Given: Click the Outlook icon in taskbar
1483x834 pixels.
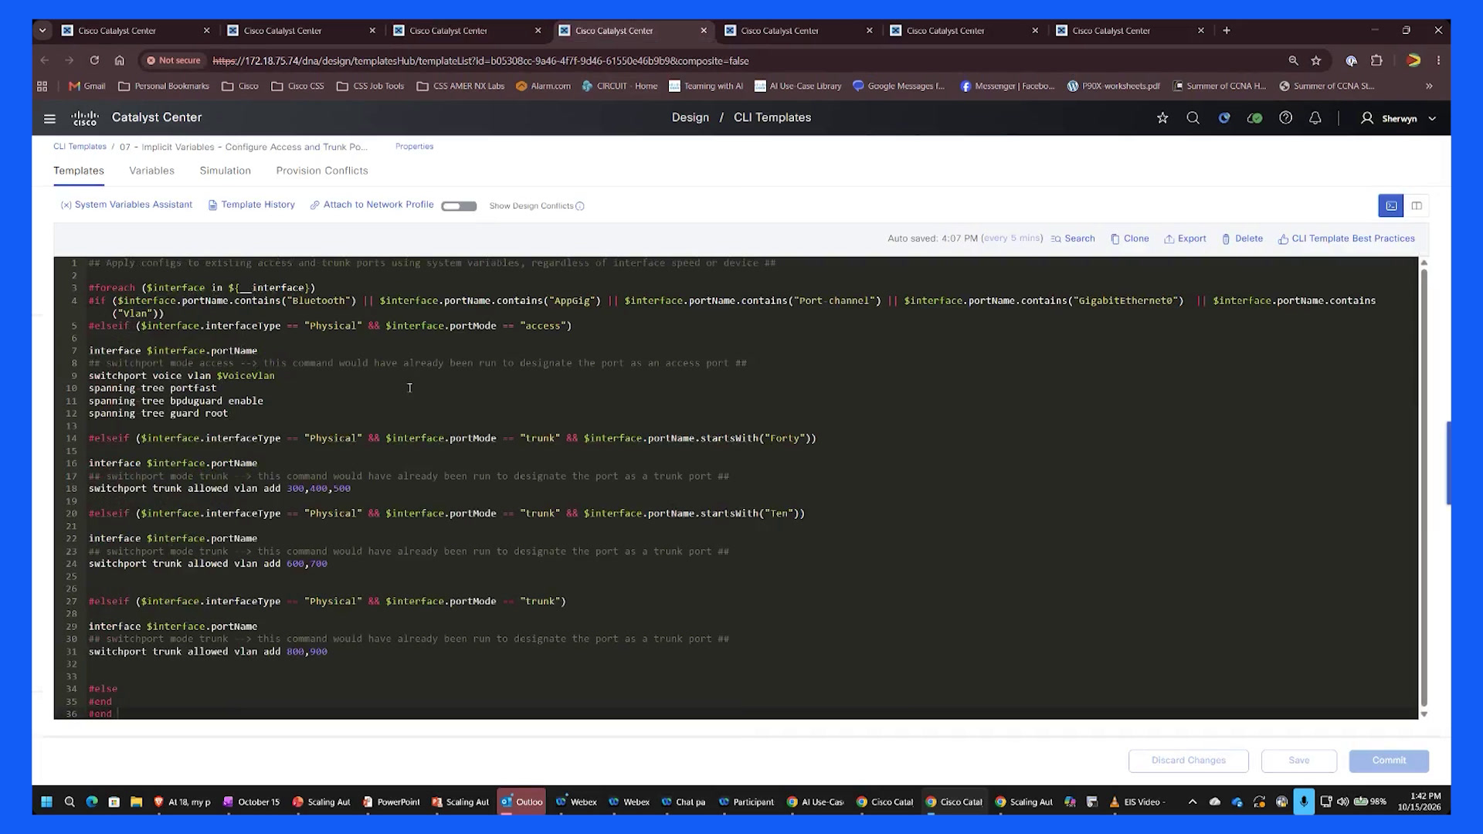Looking at the screenshot, I should (522, 802).
